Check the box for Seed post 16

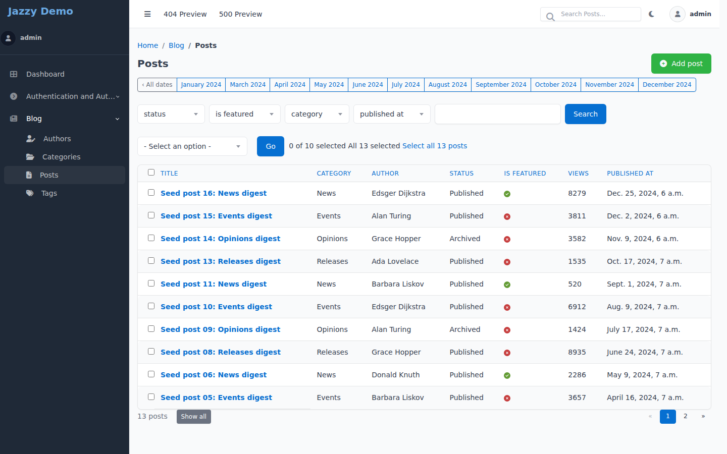(151, 193)
